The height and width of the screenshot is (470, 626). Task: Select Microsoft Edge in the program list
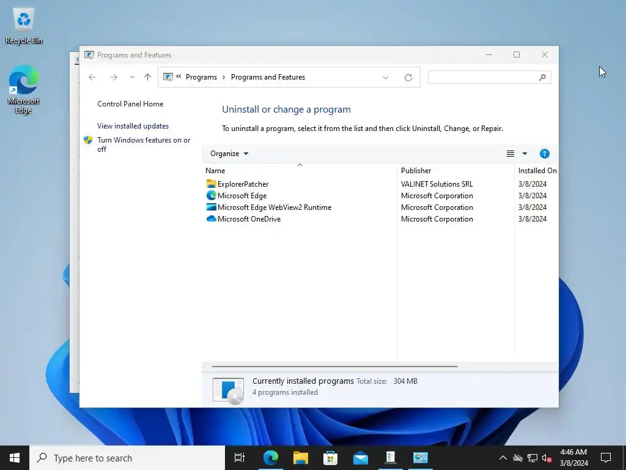coord(381,196)
